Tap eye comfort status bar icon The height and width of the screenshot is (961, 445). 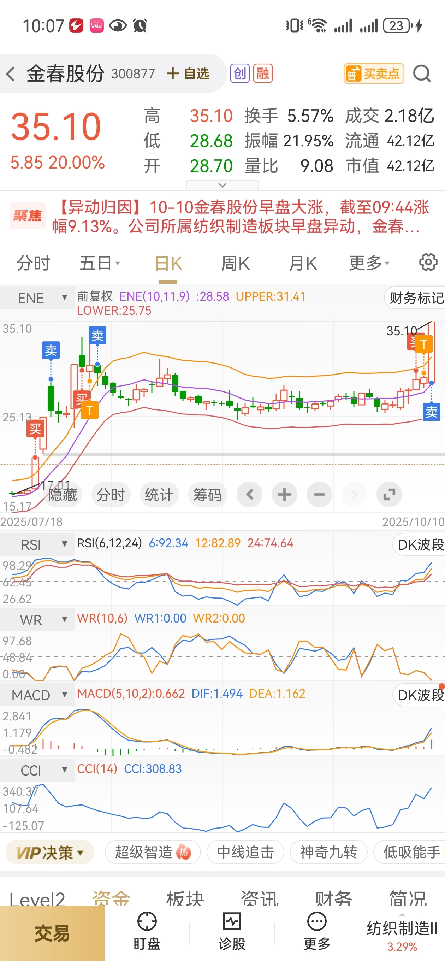(x=118, y=26)
